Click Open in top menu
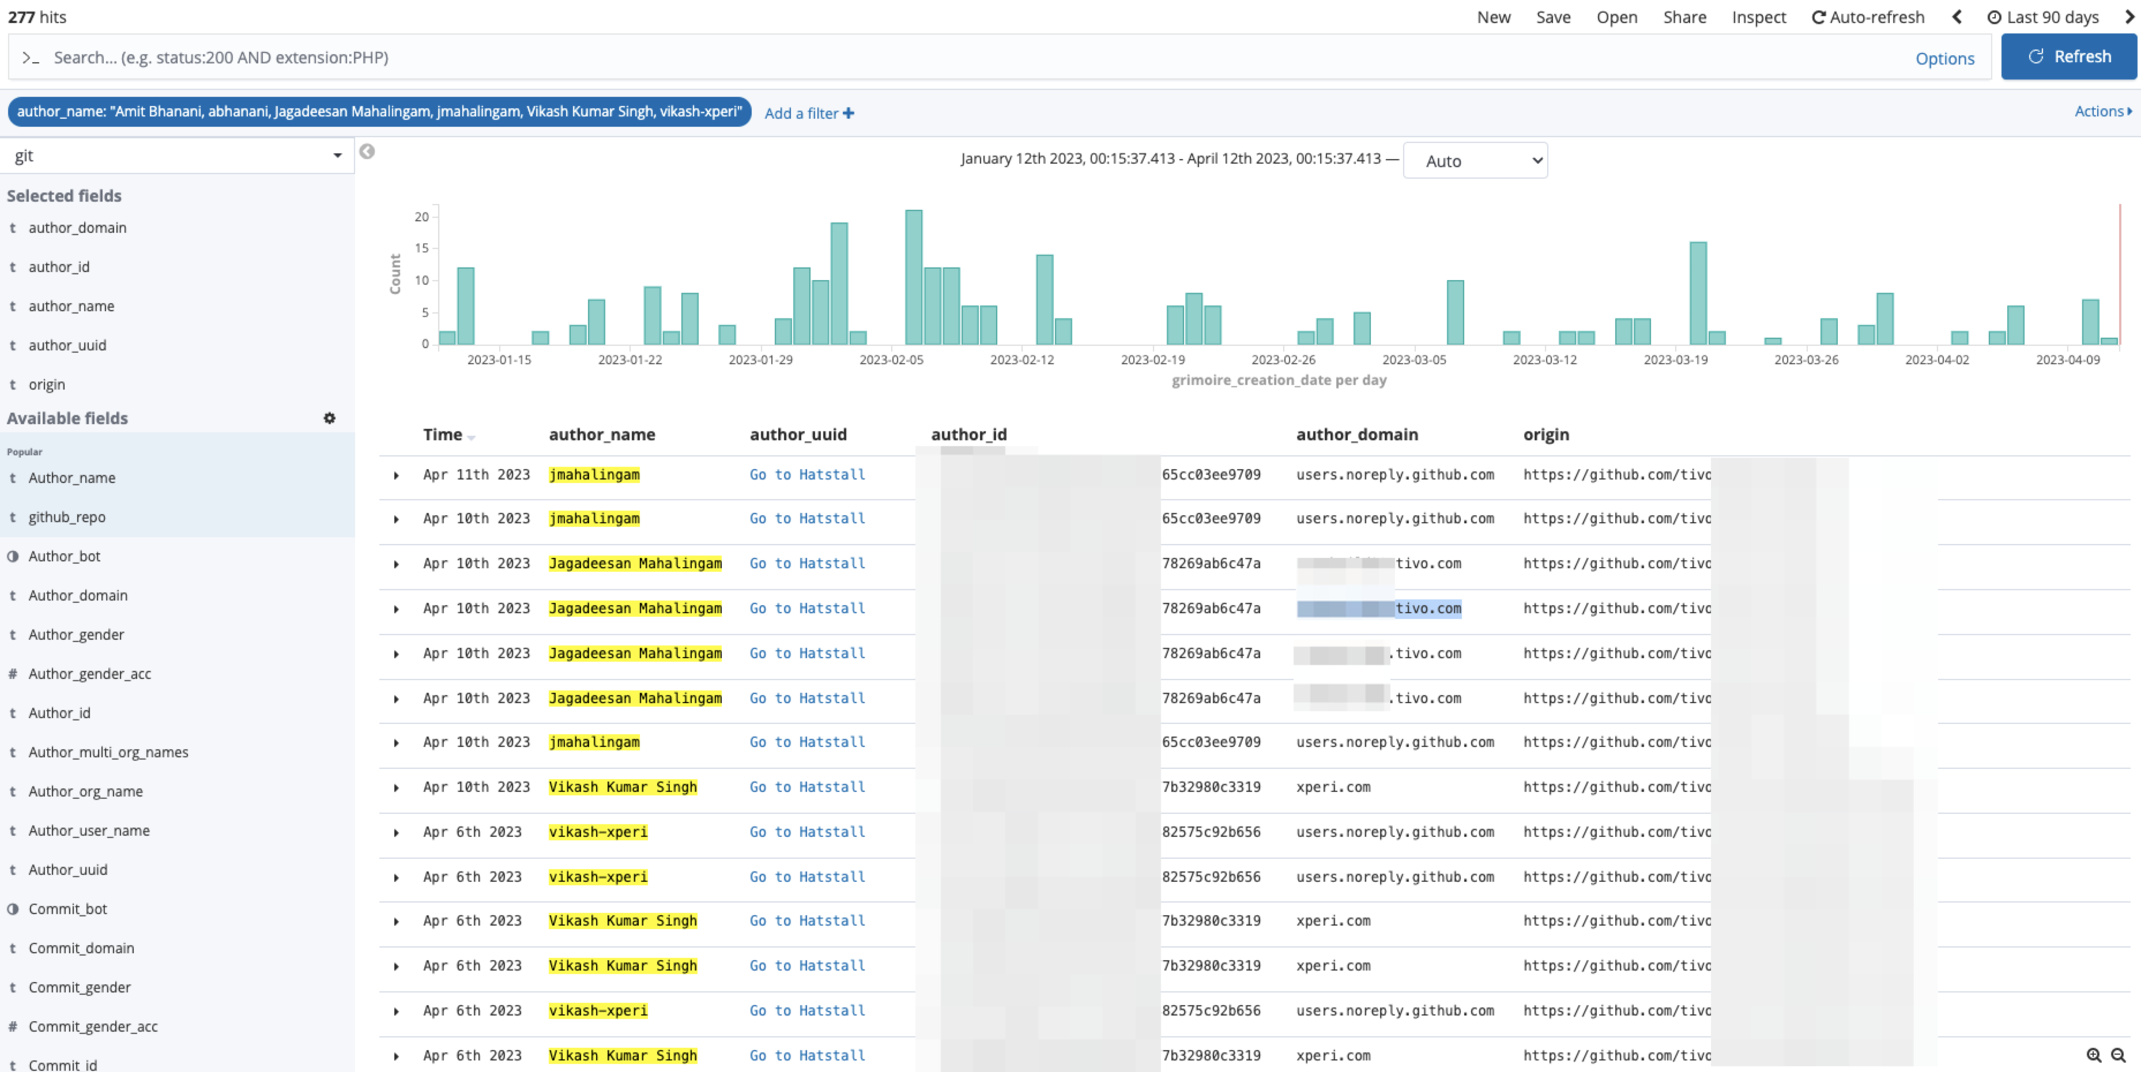2141x1072 pixels. coord(1616,17)
